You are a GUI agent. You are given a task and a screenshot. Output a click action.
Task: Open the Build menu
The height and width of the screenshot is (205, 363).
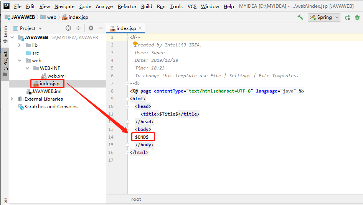[147, 7]
